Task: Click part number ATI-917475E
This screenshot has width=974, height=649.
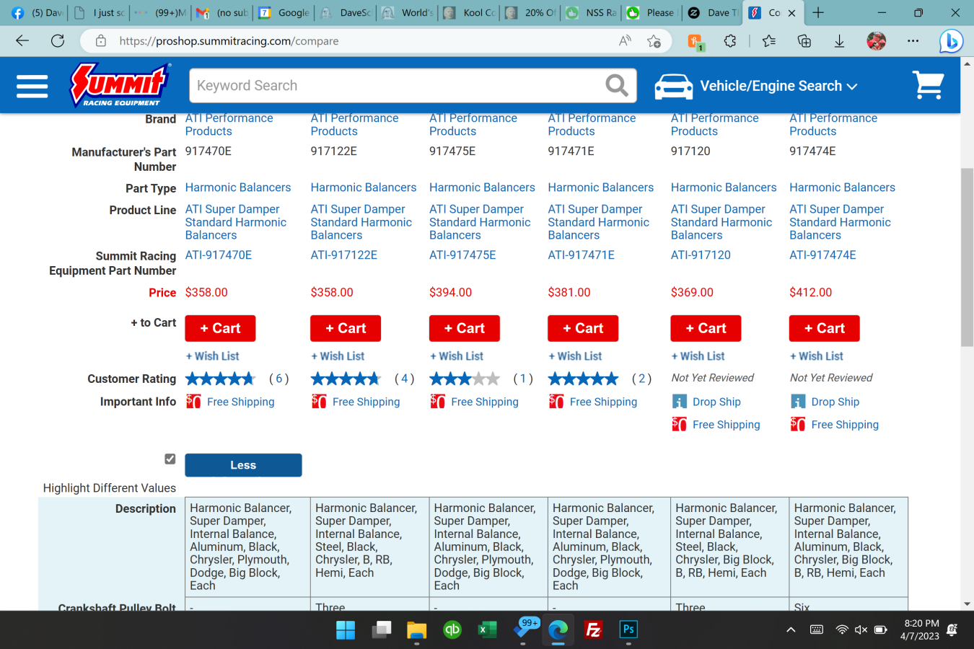Action: [462, 255]
